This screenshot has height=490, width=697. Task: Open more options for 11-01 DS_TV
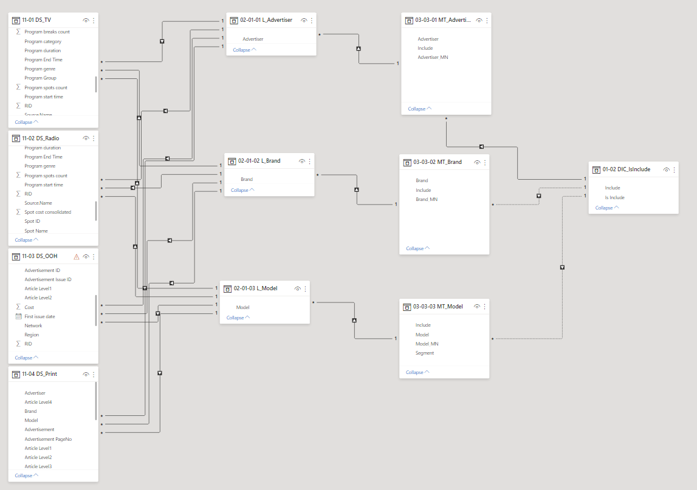[94, 21]
